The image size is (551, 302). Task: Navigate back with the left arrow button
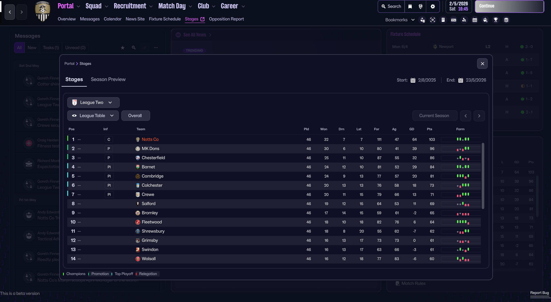tap(10, 12)
